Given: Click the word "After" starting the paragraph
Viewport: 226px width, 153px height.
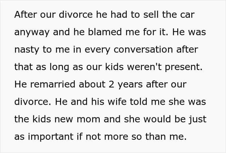Looking at the screenshot, I should point(26,15).
